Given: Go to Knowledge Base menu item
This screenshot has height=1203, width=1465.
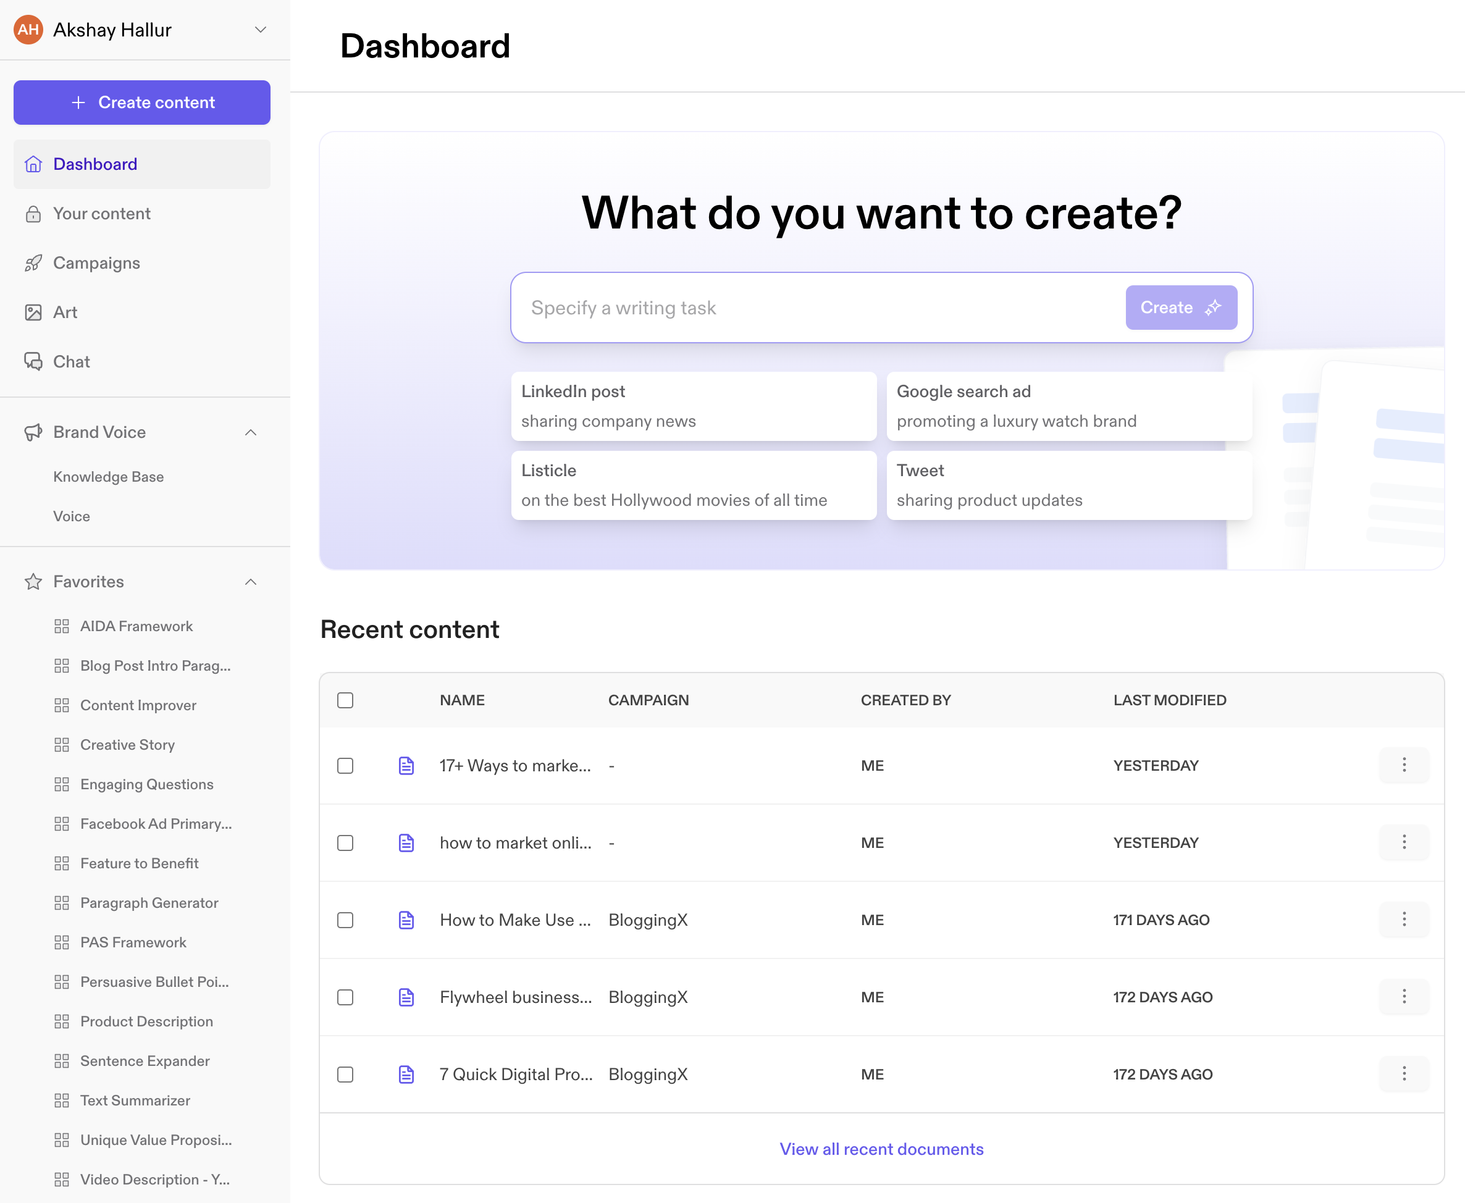Looking at the screenshot, I should pyautogui.click(x=109, y=477).
